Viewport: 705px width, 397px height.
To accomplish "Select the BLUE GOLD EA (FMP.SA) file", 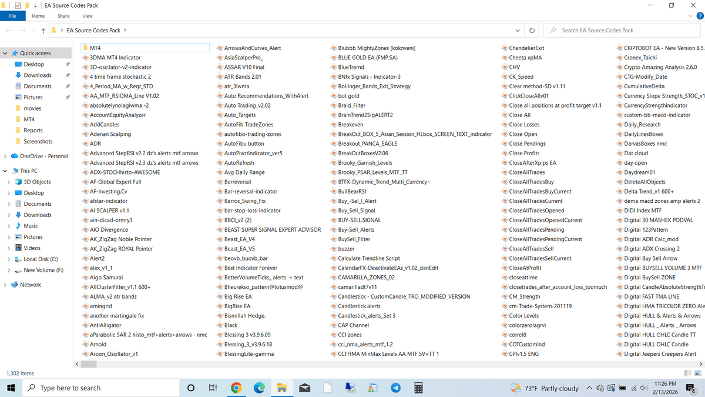I will 363,58.
